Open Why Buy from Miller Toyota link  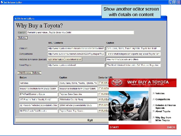tap(163, 119)
